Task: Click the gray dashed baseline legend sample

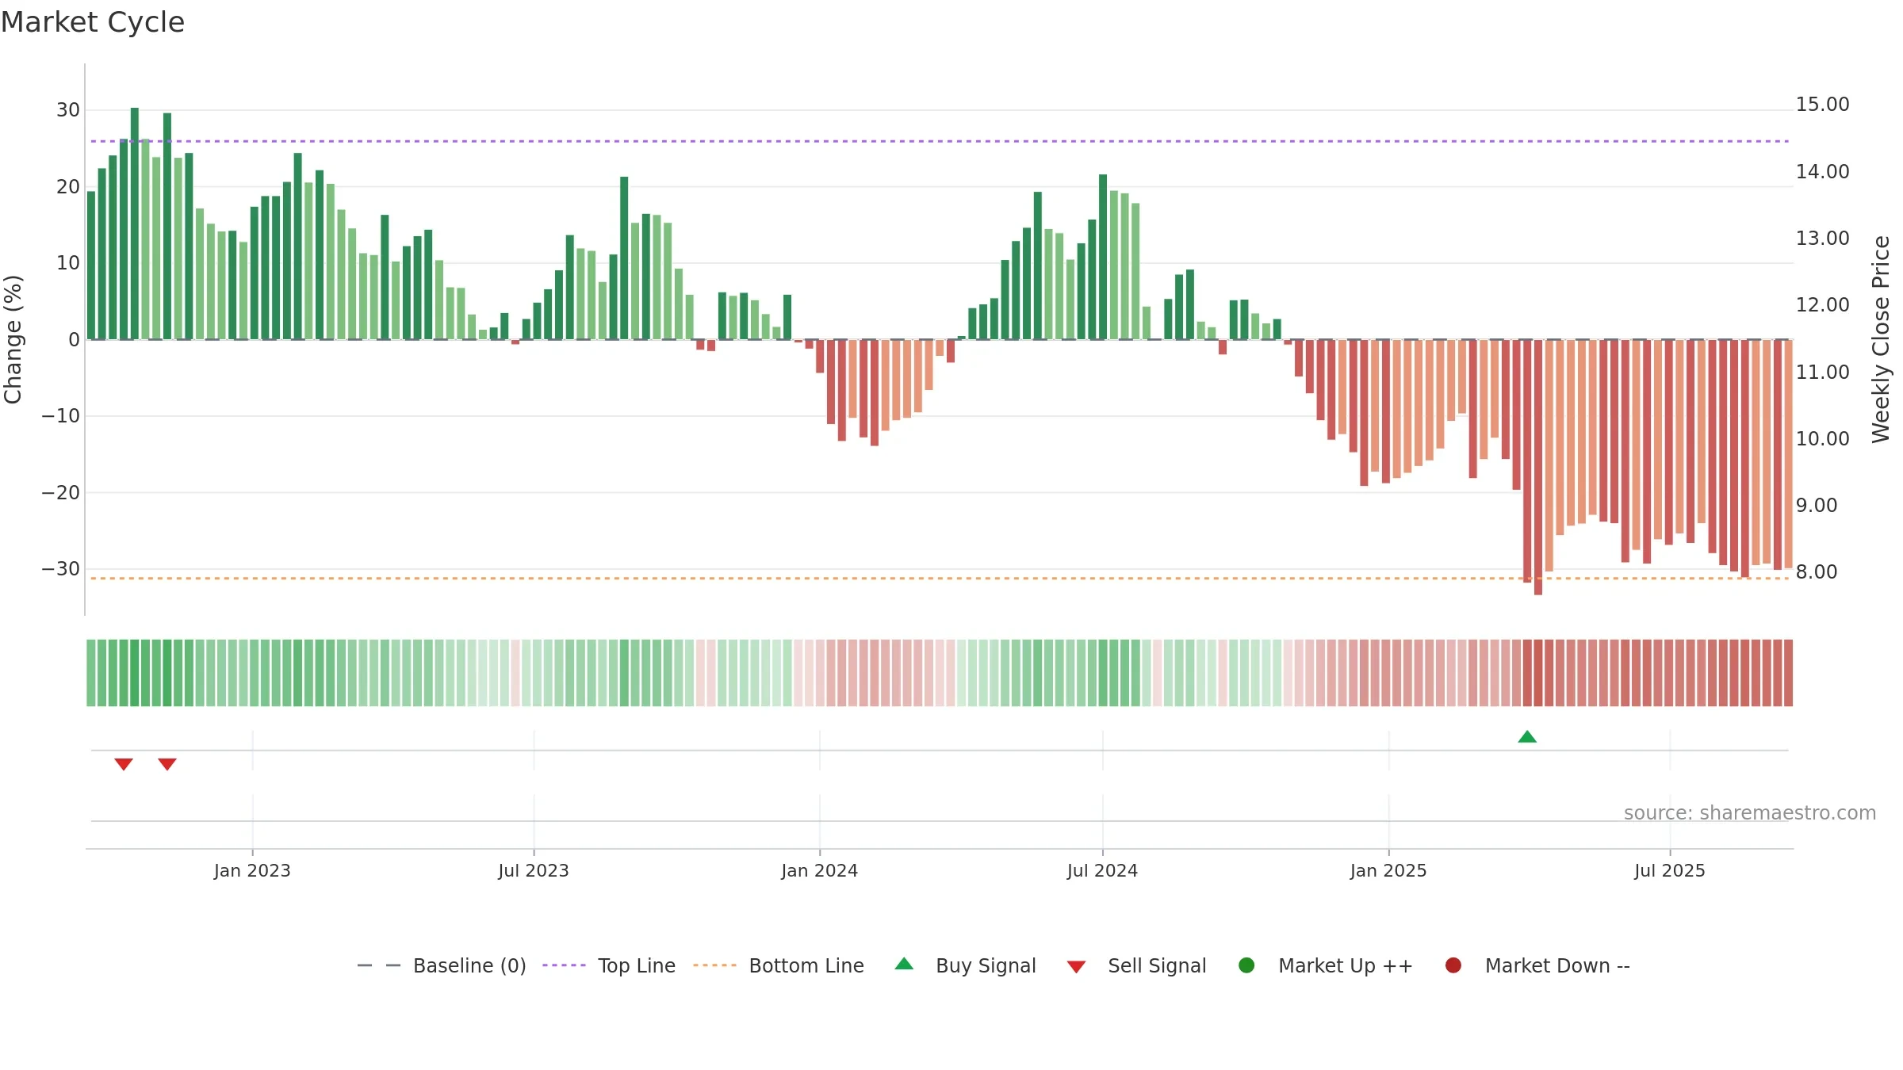Action: (x=379, y=965)
